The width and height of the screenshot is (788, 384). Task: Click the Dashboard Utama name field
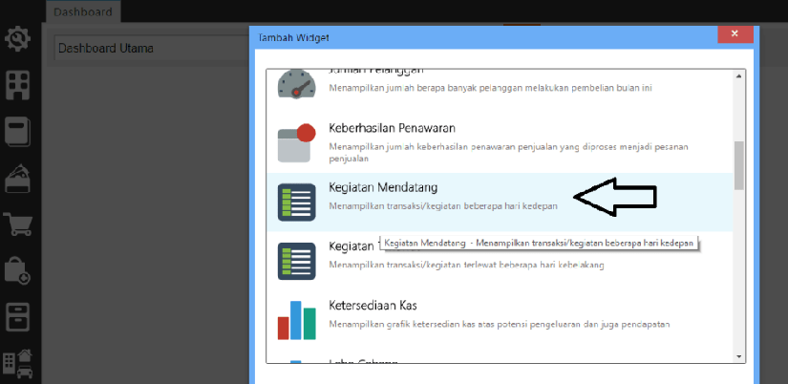(x=151, y=49)
